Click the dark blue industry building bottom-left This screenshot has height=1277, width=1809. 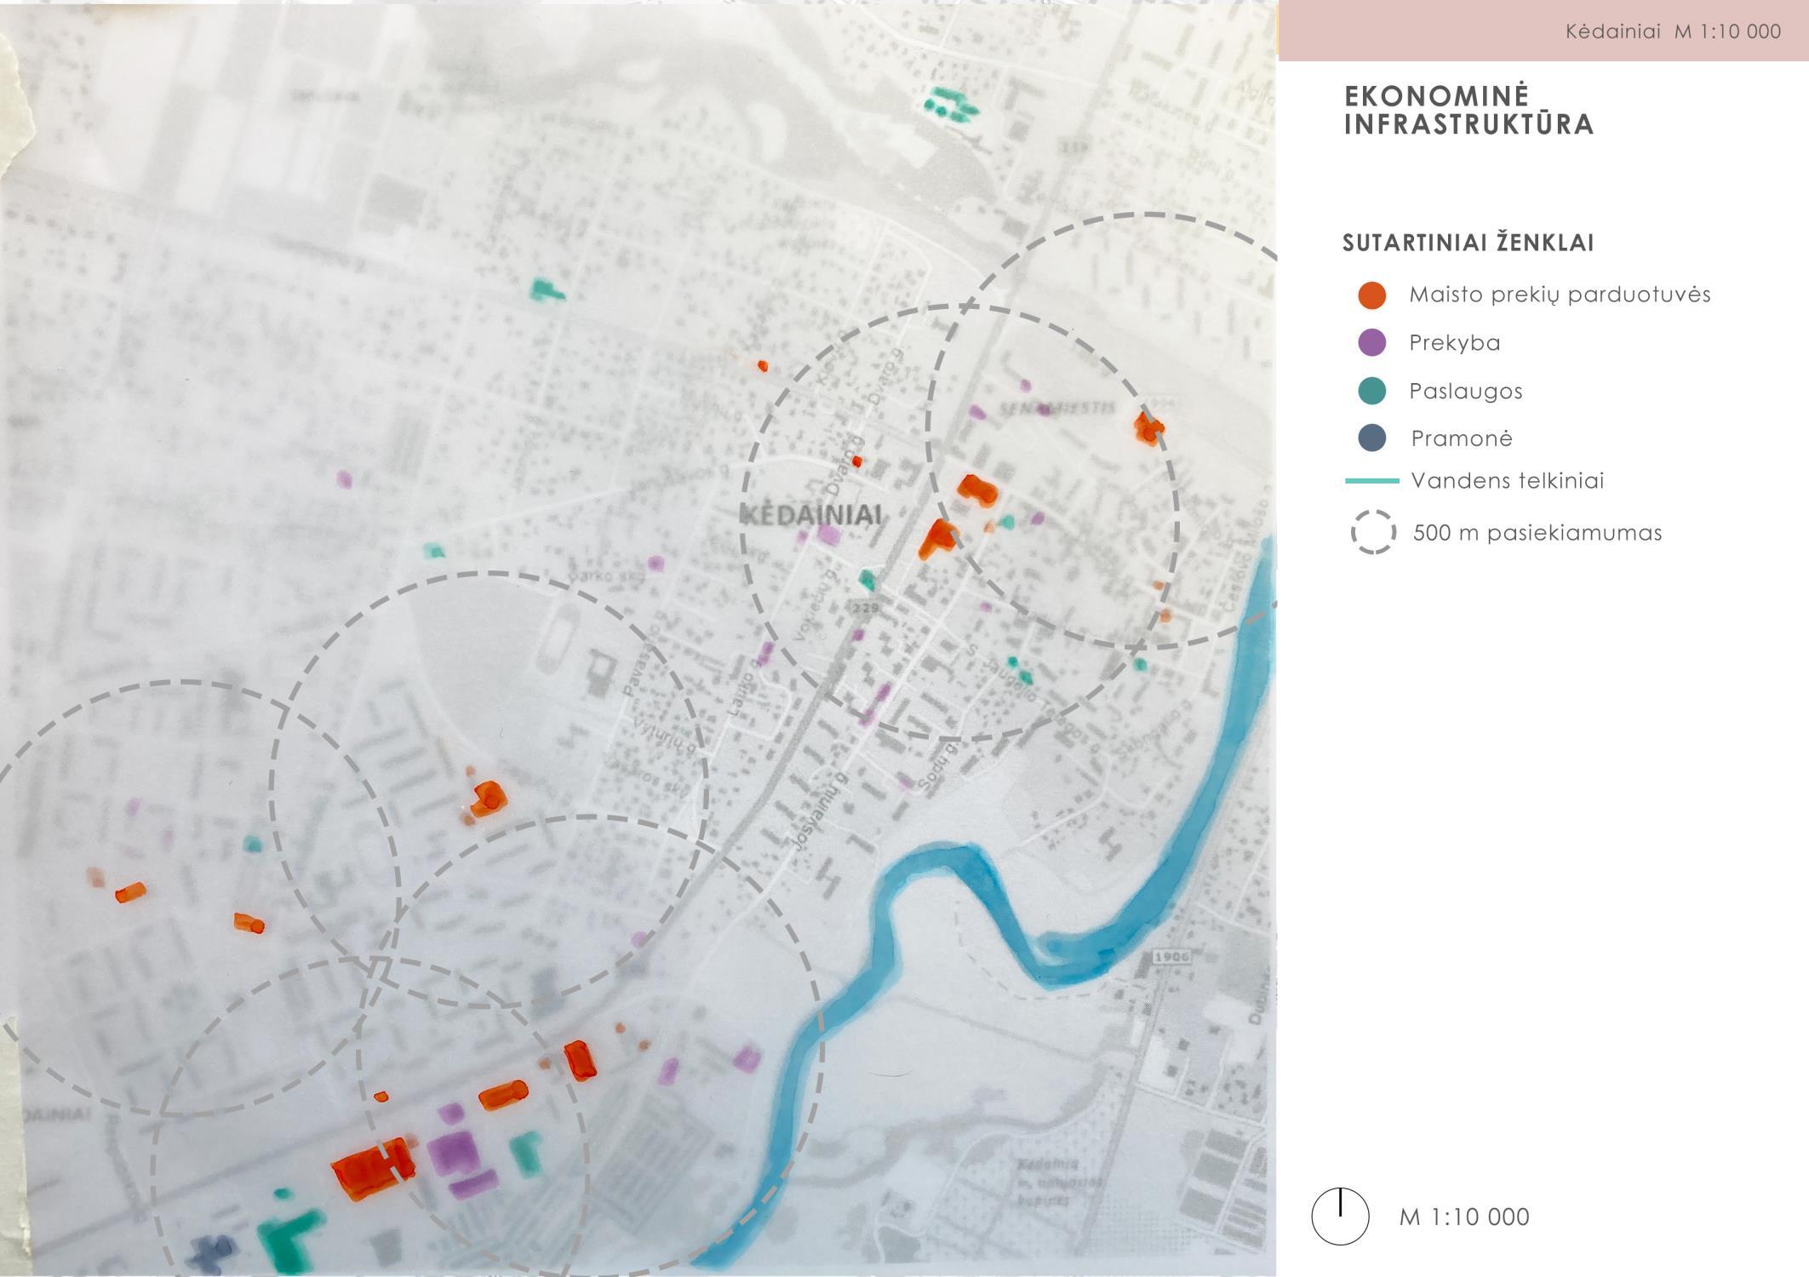pyautogui.click(x=210, y=1251)
